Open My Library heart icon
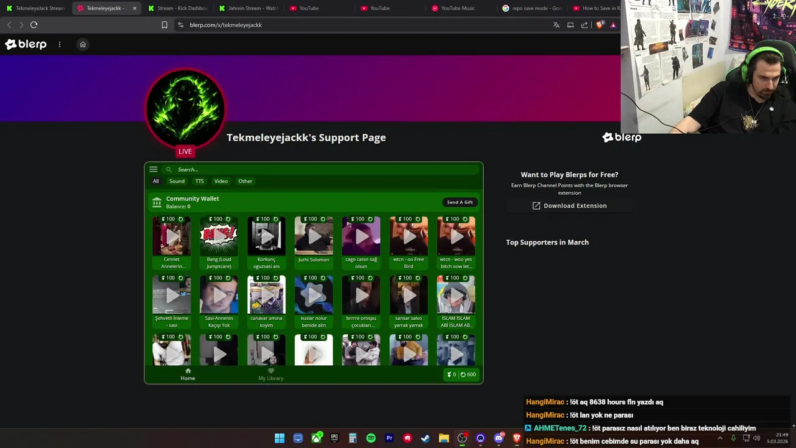Image resolution: width=796 pixels, height=448 pixels. tap(271, 371)
